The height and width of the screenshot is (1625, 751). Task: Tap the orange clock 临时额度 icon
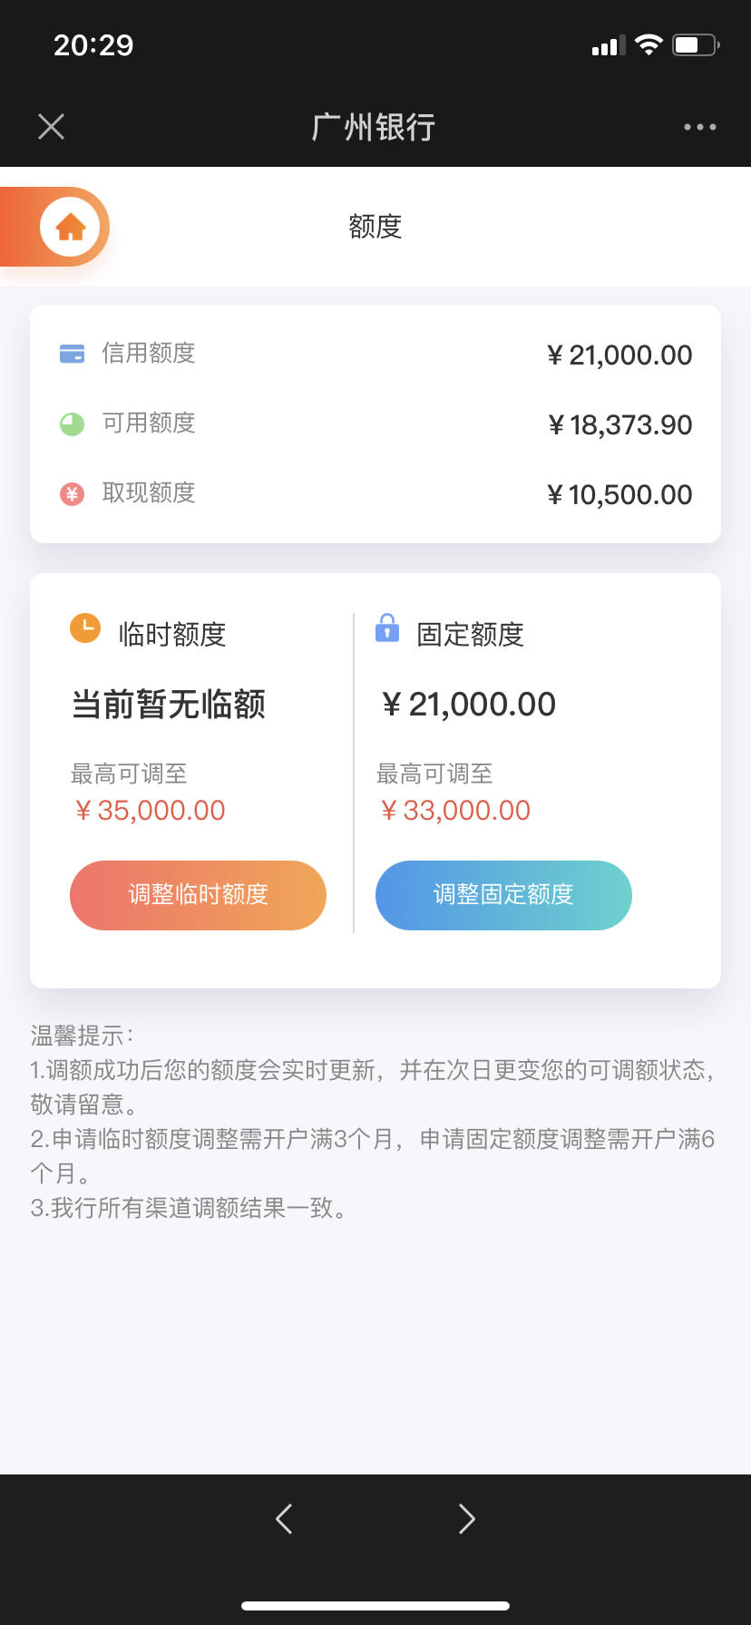click(x=85, y=628)
